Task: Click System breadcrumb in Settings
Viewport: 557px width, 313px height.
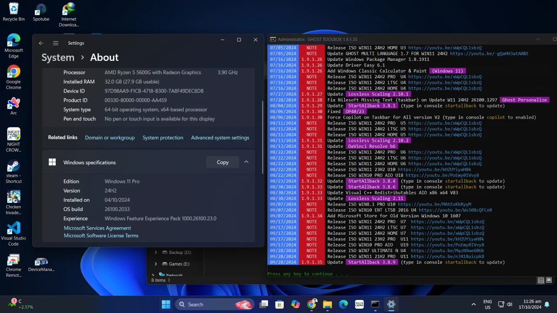Action: [x=58, y=57]
